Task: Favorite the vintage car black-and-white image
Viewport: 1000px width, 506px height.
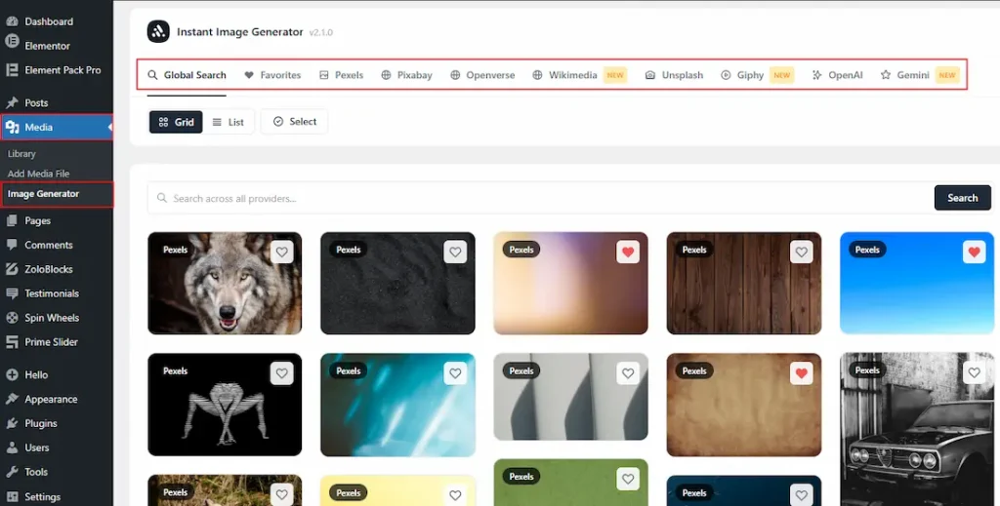Action: 974,373
